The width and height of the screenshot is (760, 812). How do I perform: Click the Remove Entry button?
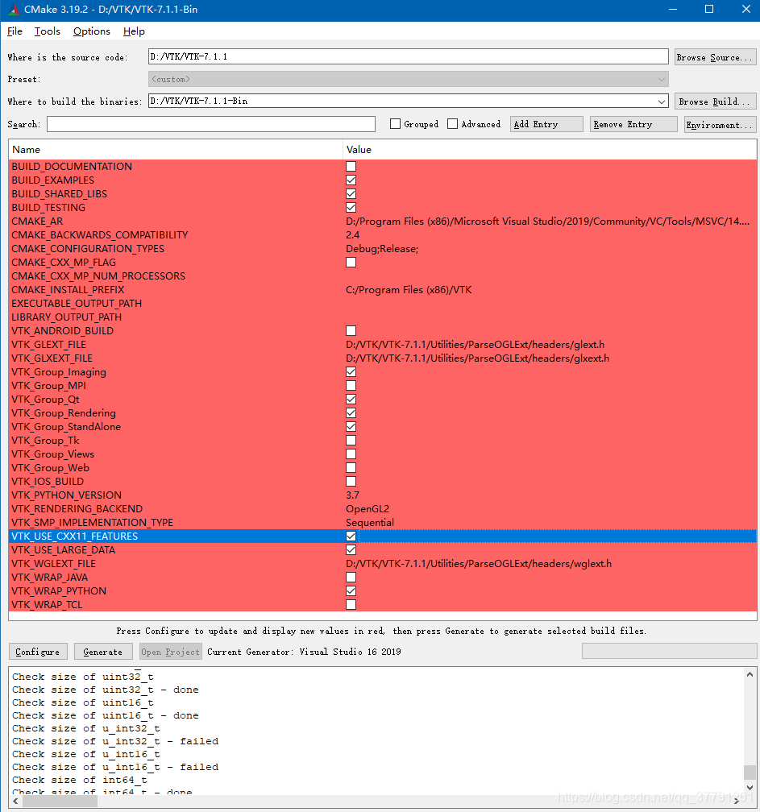633,124
